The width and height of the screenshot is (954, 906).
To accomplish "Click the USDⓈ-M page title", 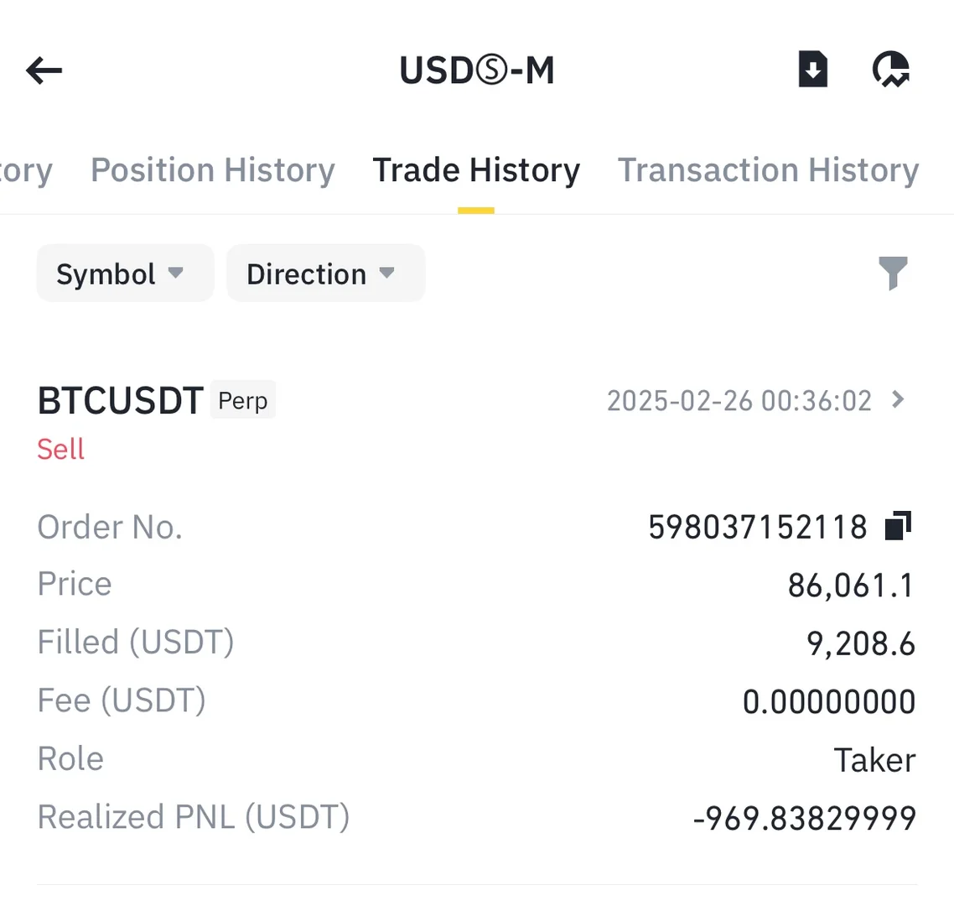I will [x=477, y=70].
